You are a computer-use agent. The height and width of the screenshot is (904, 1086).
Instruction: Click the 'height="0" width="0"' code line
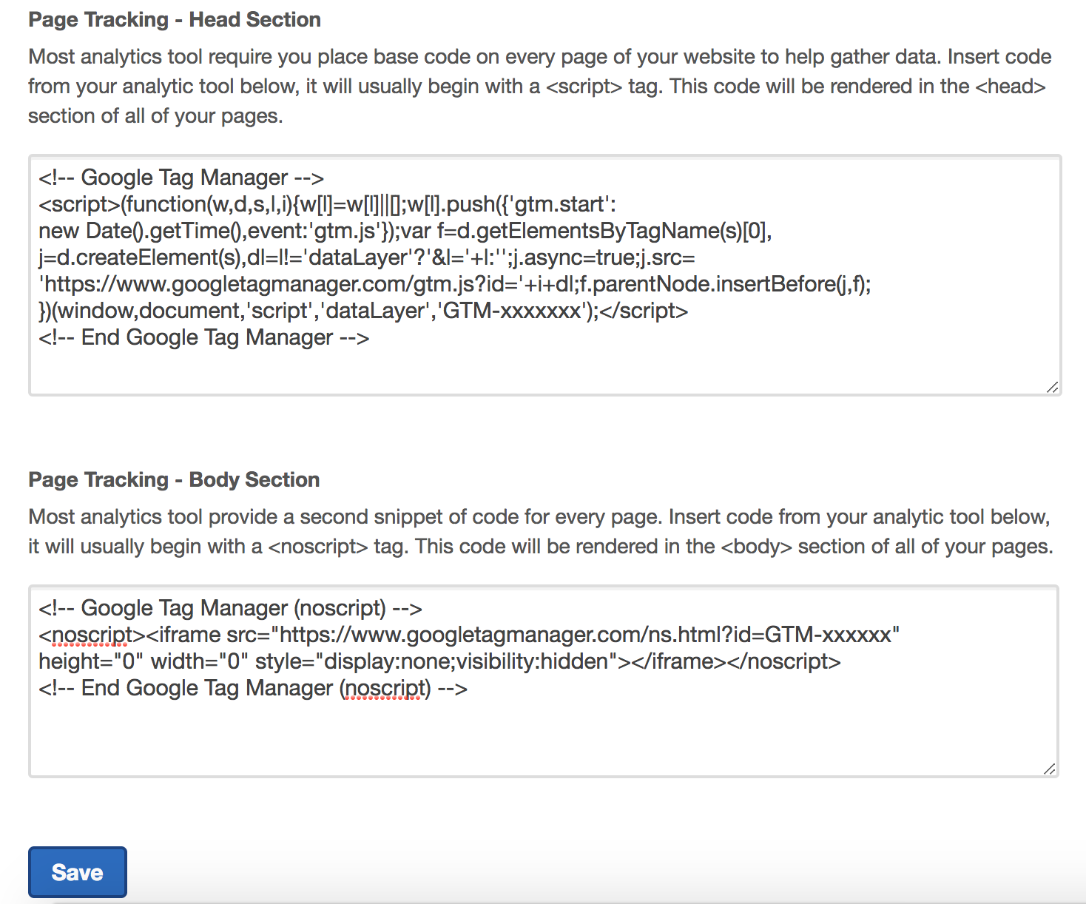click(439, 661)
